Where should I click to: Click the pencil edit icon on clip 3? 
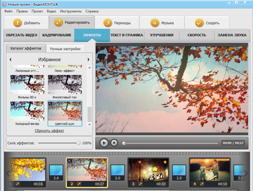tap(140, 184)
